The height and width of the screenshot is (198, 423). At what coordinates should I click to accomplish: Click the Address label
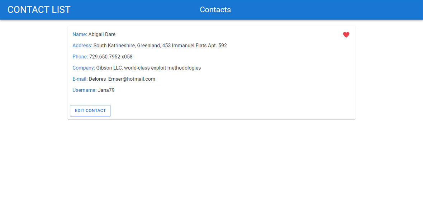tap(82, 46)
